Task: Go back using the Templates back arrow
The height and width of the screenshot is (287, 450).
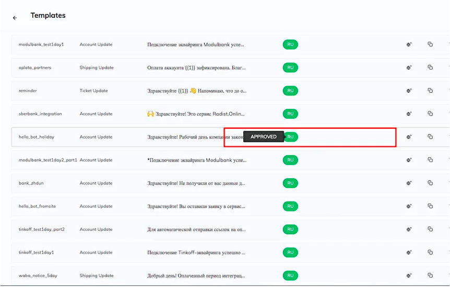Action: tap(15, 18)
